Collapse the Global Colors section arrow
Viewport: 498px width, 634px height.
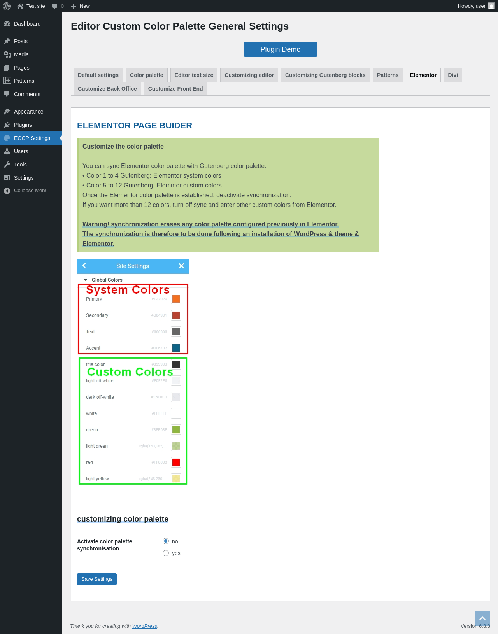pos(86,280)
